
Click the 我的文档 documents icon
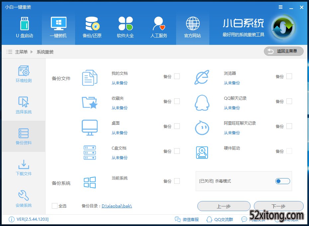(90, 78)
